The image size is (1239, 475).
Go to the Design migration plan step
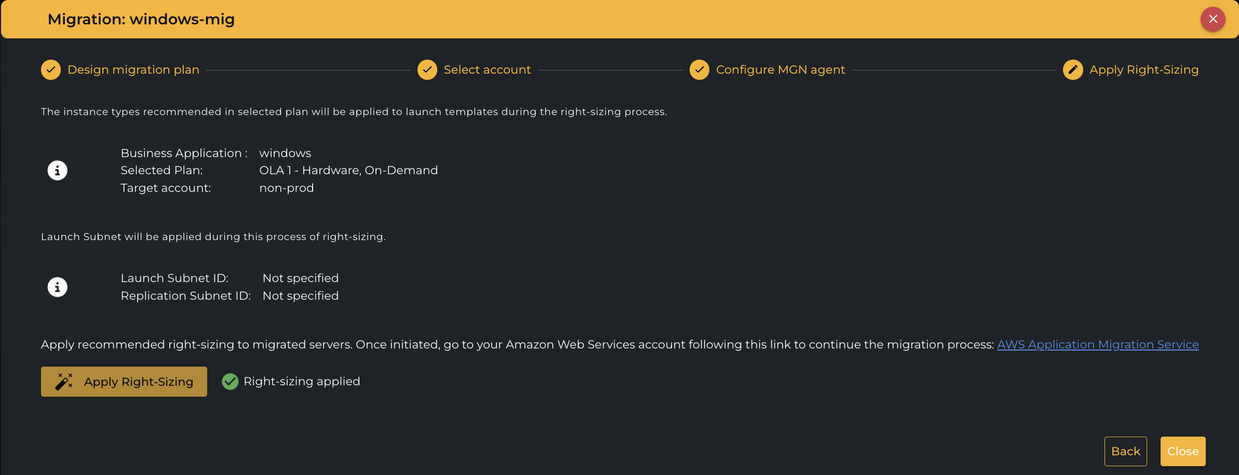pos(133,69)
